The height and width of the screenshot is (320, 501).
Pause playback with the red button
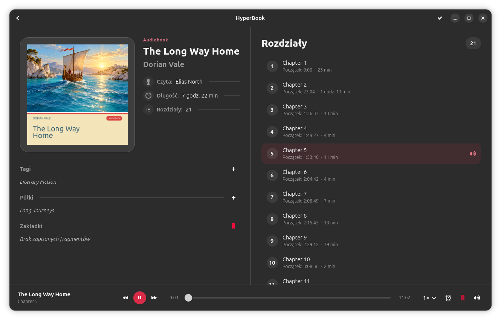140,298
